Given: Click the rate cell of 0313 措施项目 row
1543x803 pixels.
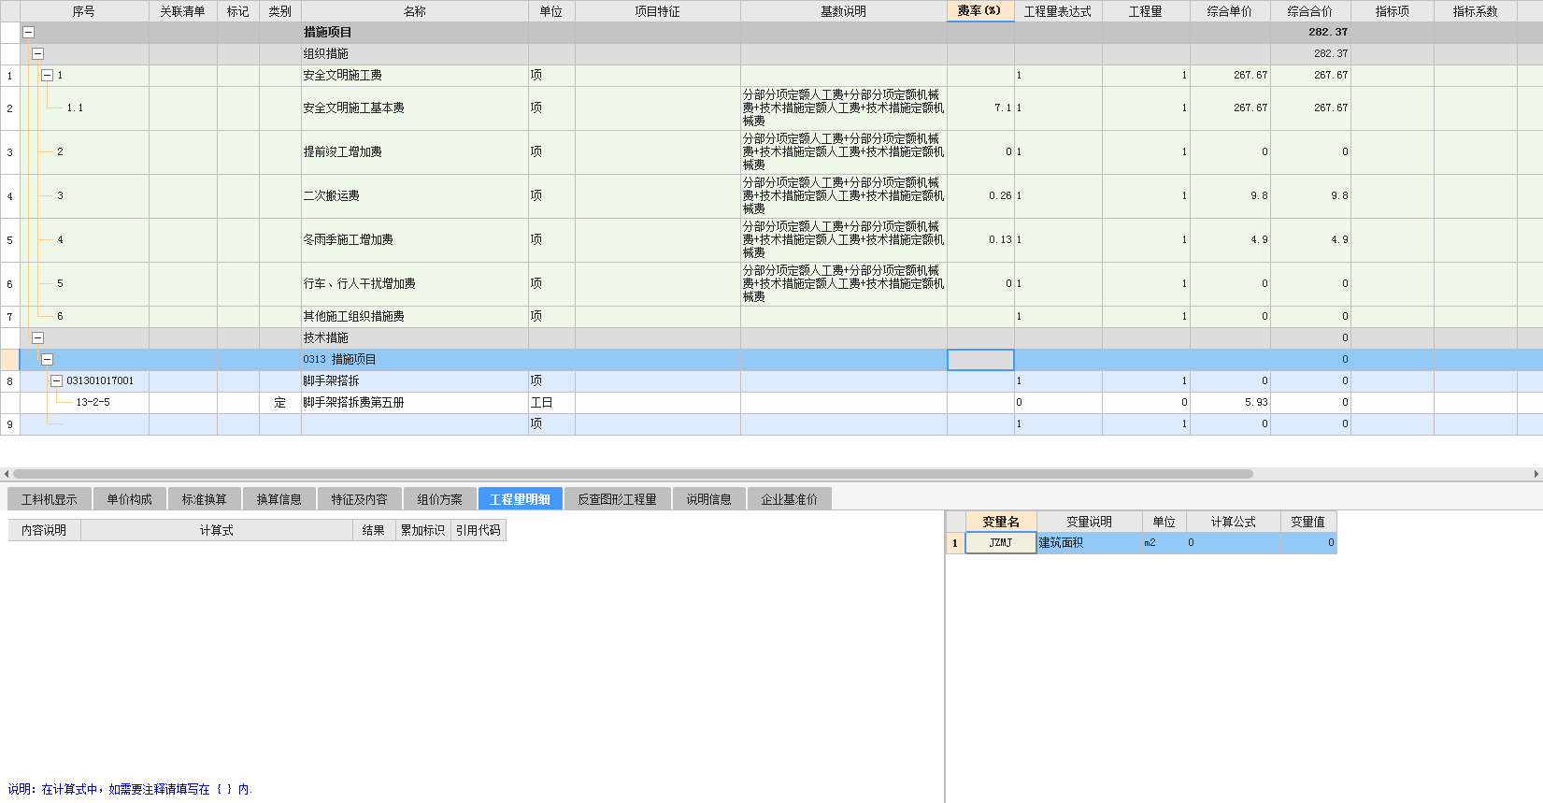Looking at the screenshot, I should coord(980,359).
